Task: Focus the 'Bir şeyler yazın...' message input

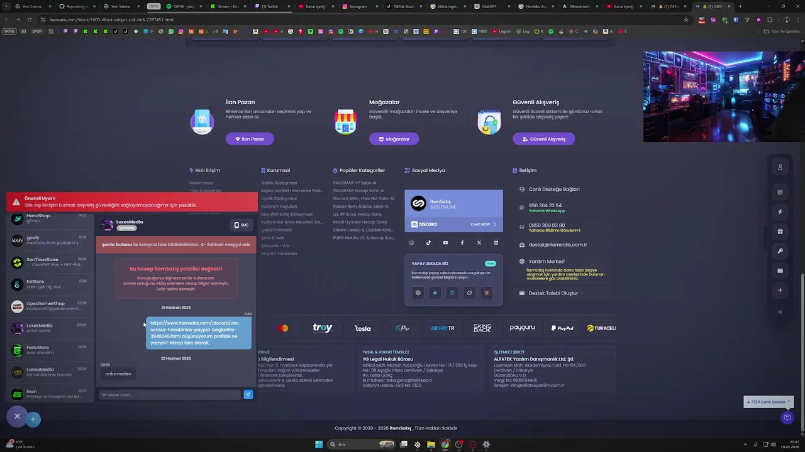Action: pyautogui.click(x=170, y=395)
